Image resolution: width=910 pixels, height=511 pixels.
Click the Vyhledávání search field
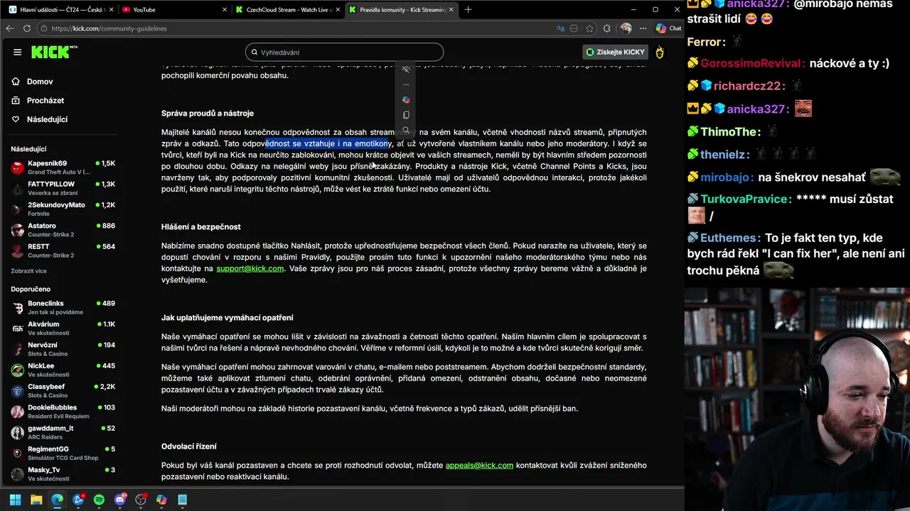click(x=344, y=52)
